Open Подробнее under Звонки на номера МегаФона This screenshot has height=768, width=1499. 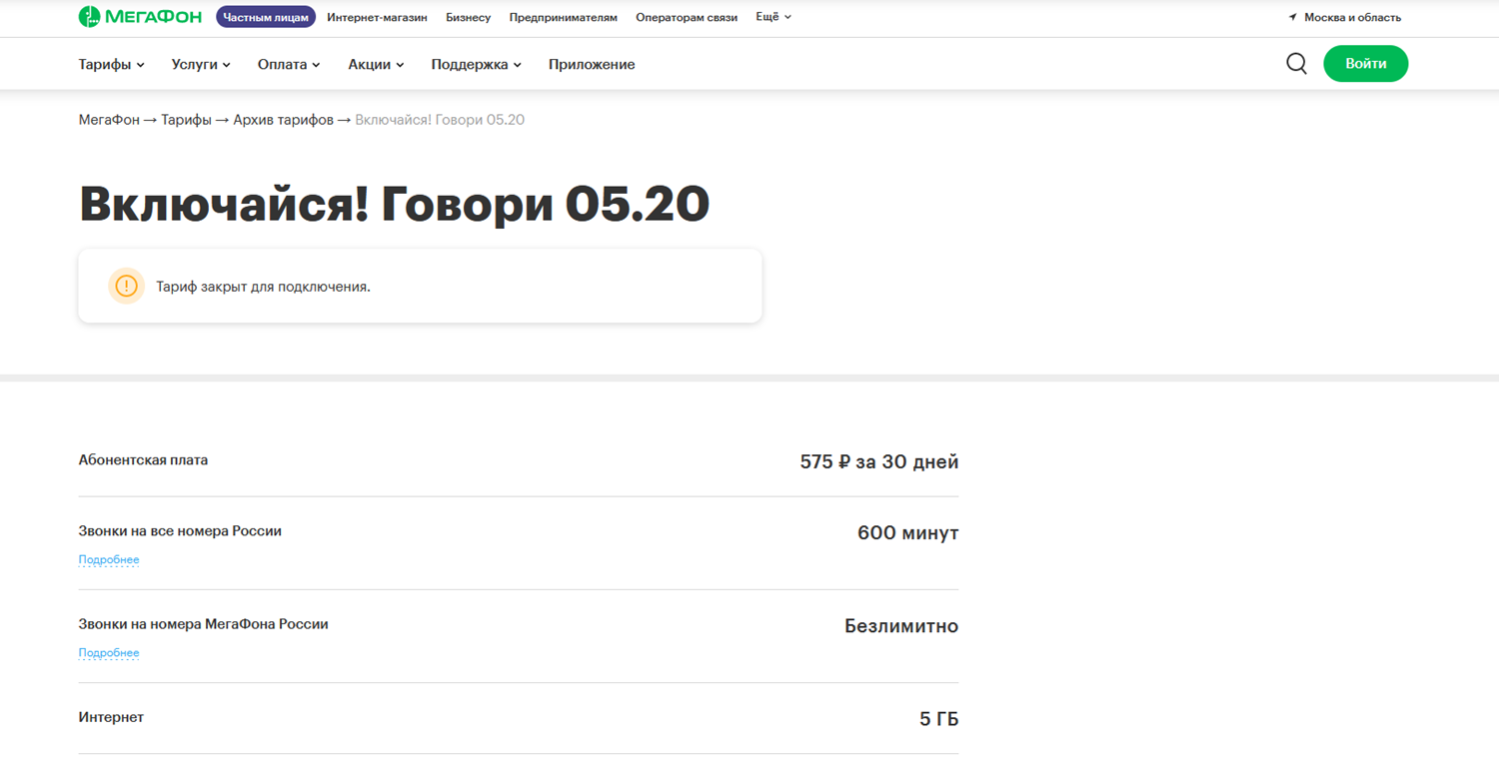coord(109,652)
